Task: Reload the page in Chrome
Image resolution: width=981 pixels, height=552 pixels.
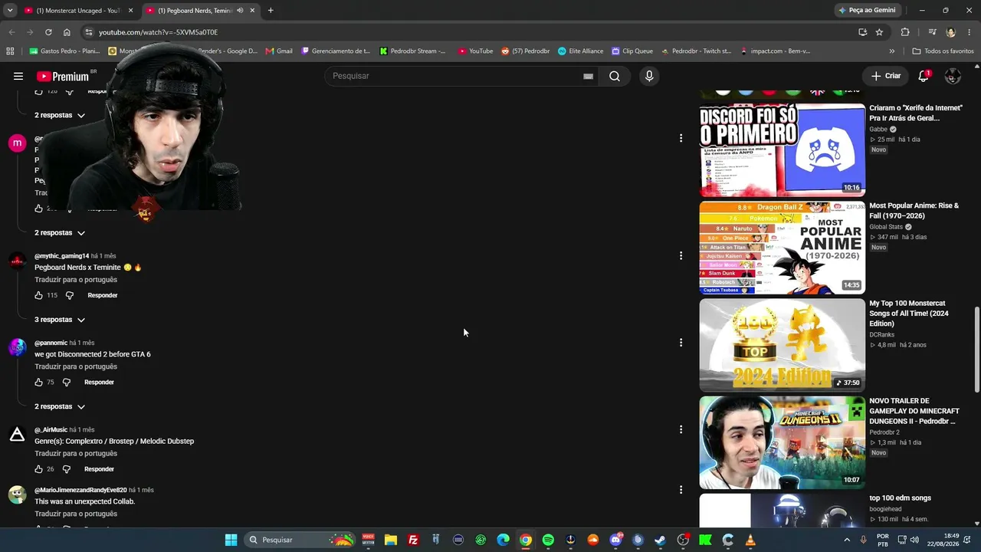Action: click(48, 32)
